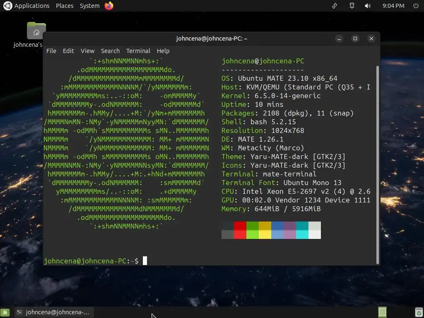Image resolution: width=424 pixels, height=318 pixels.
Task: Click the cyan color block
Action: tap(302, 234)
